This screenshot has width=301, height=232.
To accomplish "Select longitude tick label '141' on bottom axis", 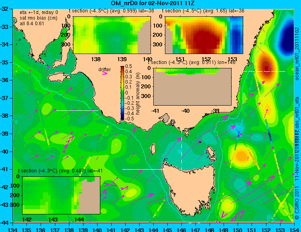I will tap(111, 230).
